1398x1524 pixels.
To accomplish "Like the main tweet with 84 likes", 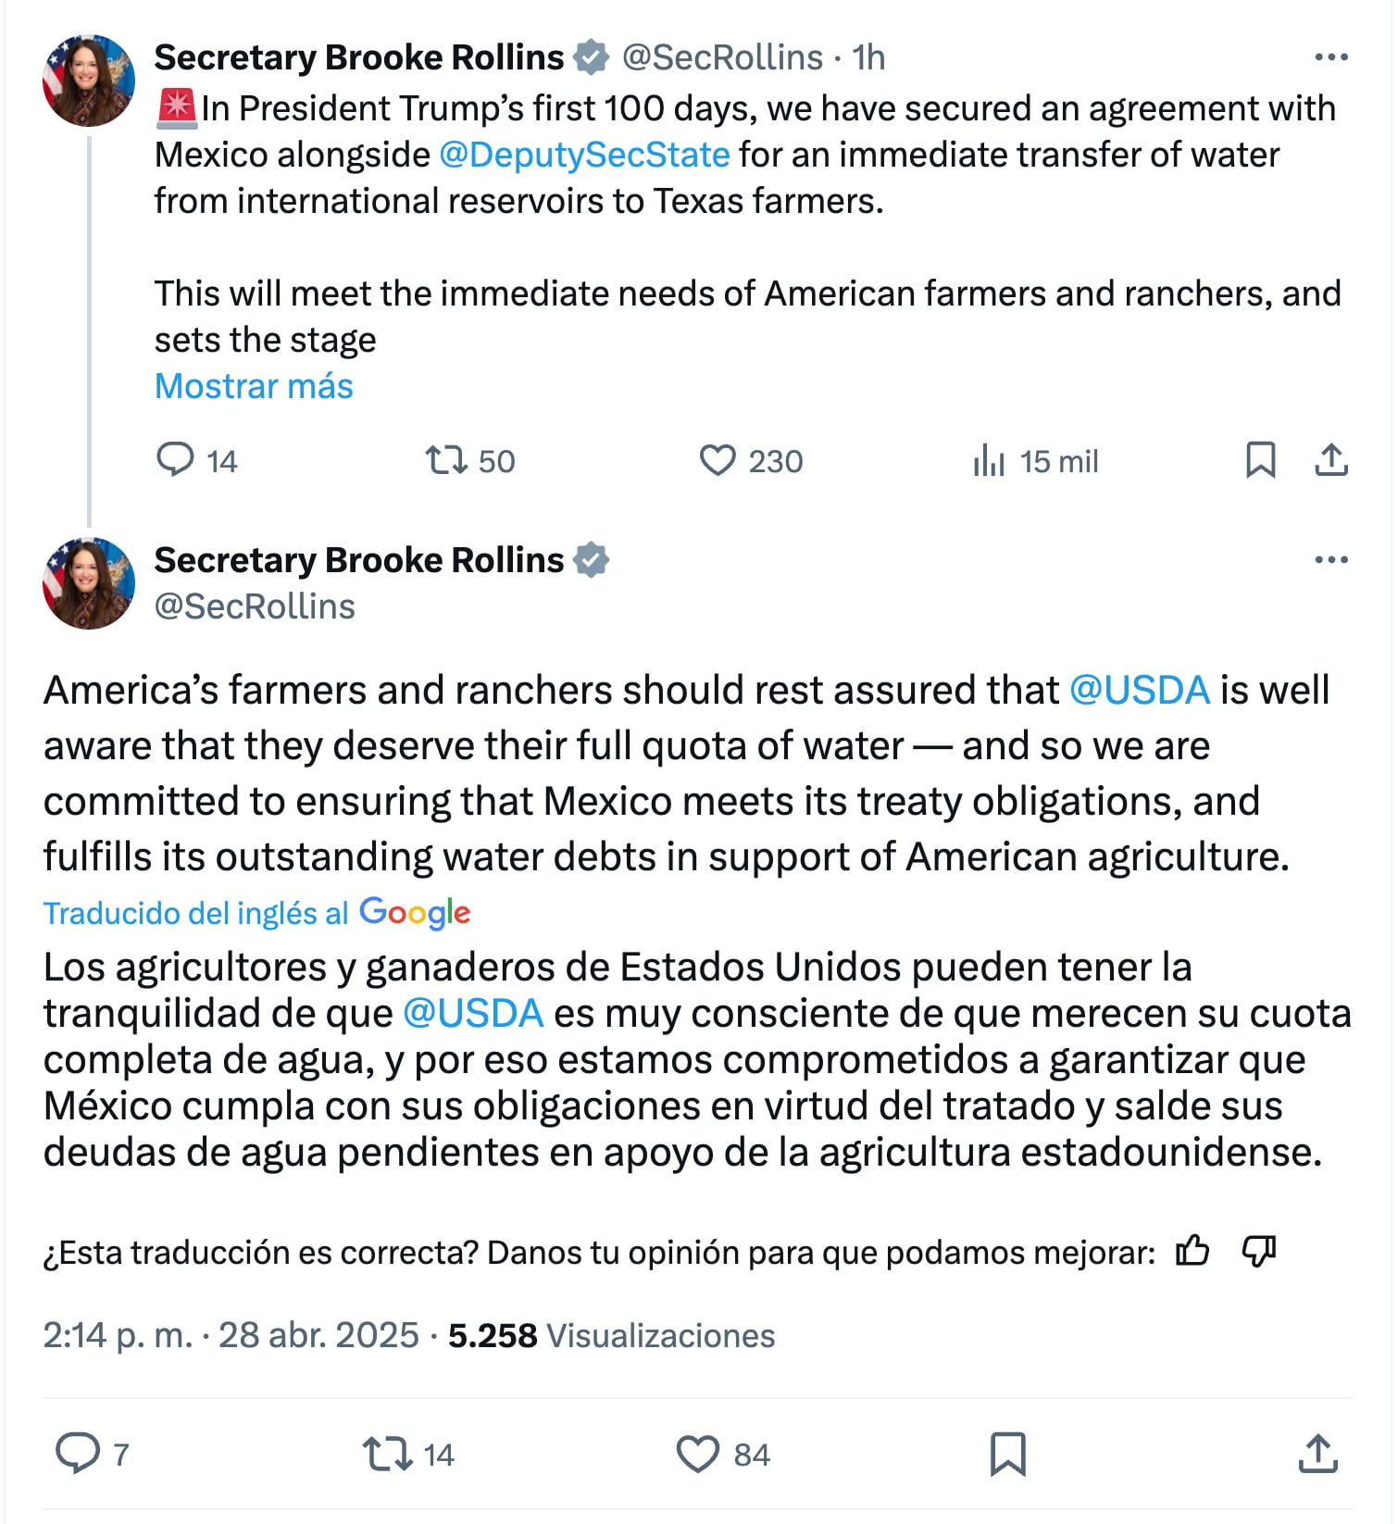I will [698, 1454].
